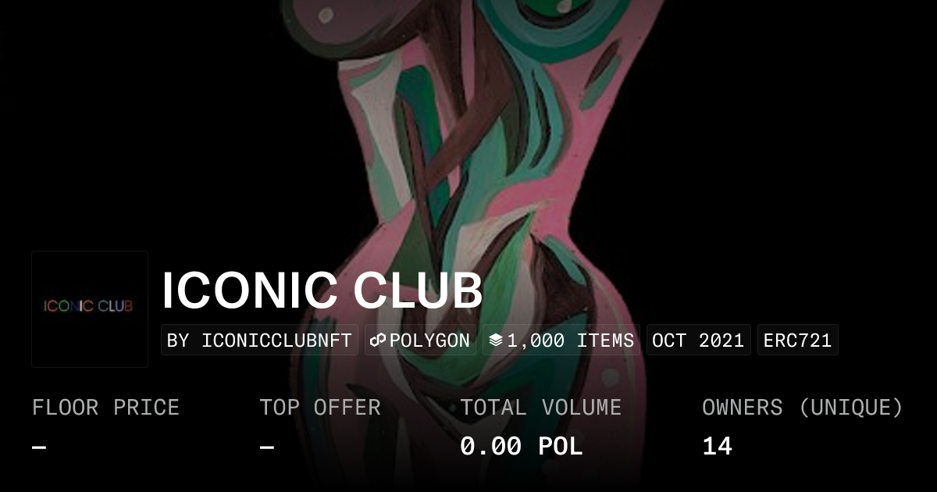Select the POLYGON chain badge
This screenshot has width=937, height=492.
tap(420, 340)
